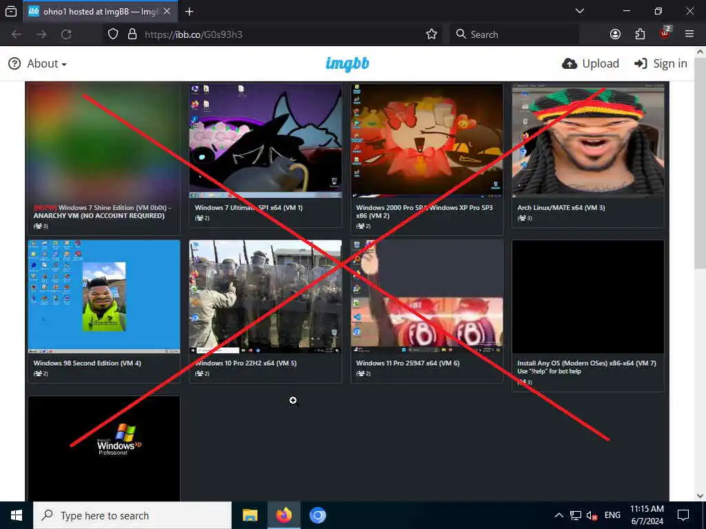Click 'Windows 11 Pro 25947 x64 (VM 6)' text
The width and height of the screenshot is (706, 529).
[x=407, y=363]
